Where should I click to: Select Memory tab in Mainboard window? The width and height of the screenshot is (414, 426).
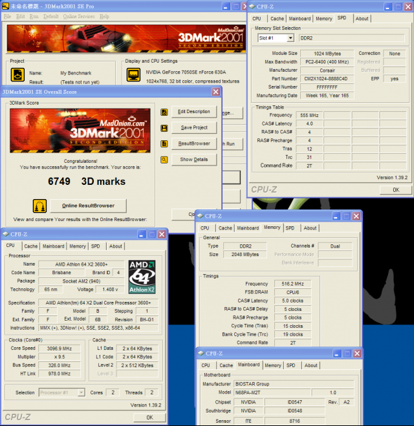[x=273, y=365]
